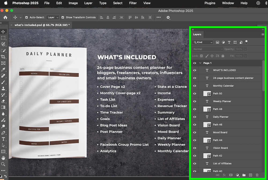268x180 pixels.
Task: Add a layer style with the fx icon
Action: pos(224,175)
